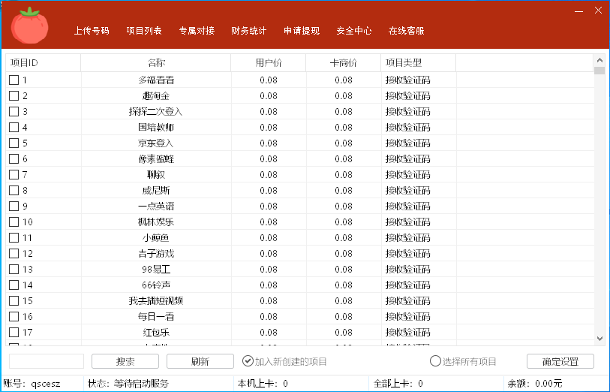Screen dimensions: 610x392
Task: Select checkbox for project ID 12
Action: (14, 253)
